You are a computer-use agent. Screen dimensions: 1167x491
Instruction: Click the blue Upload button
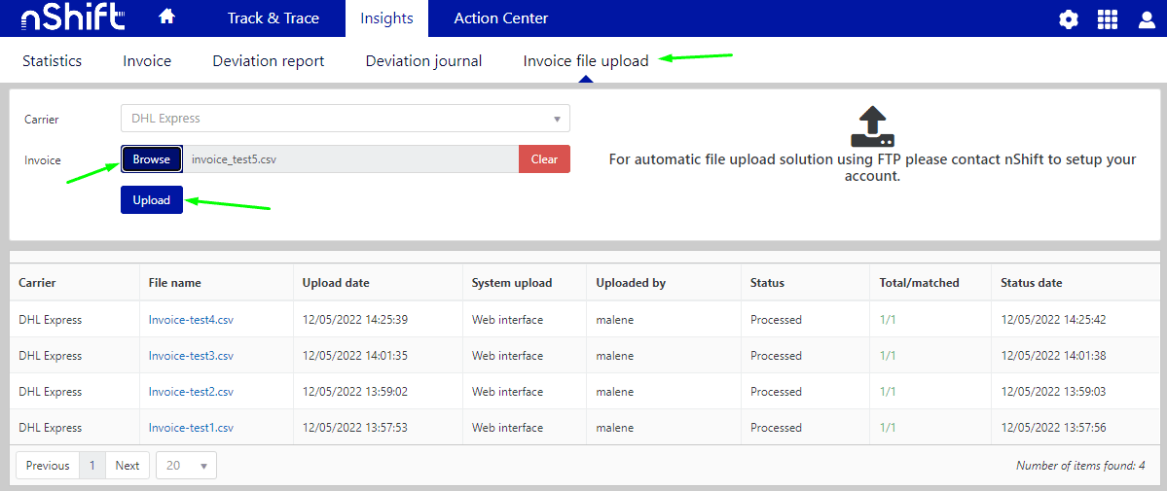(151, 200)
